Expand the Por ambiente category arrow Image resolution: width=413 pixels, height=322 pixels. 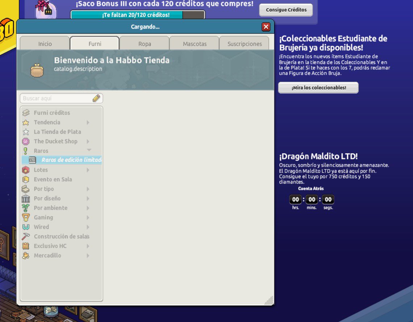click(x=88, y=208)
